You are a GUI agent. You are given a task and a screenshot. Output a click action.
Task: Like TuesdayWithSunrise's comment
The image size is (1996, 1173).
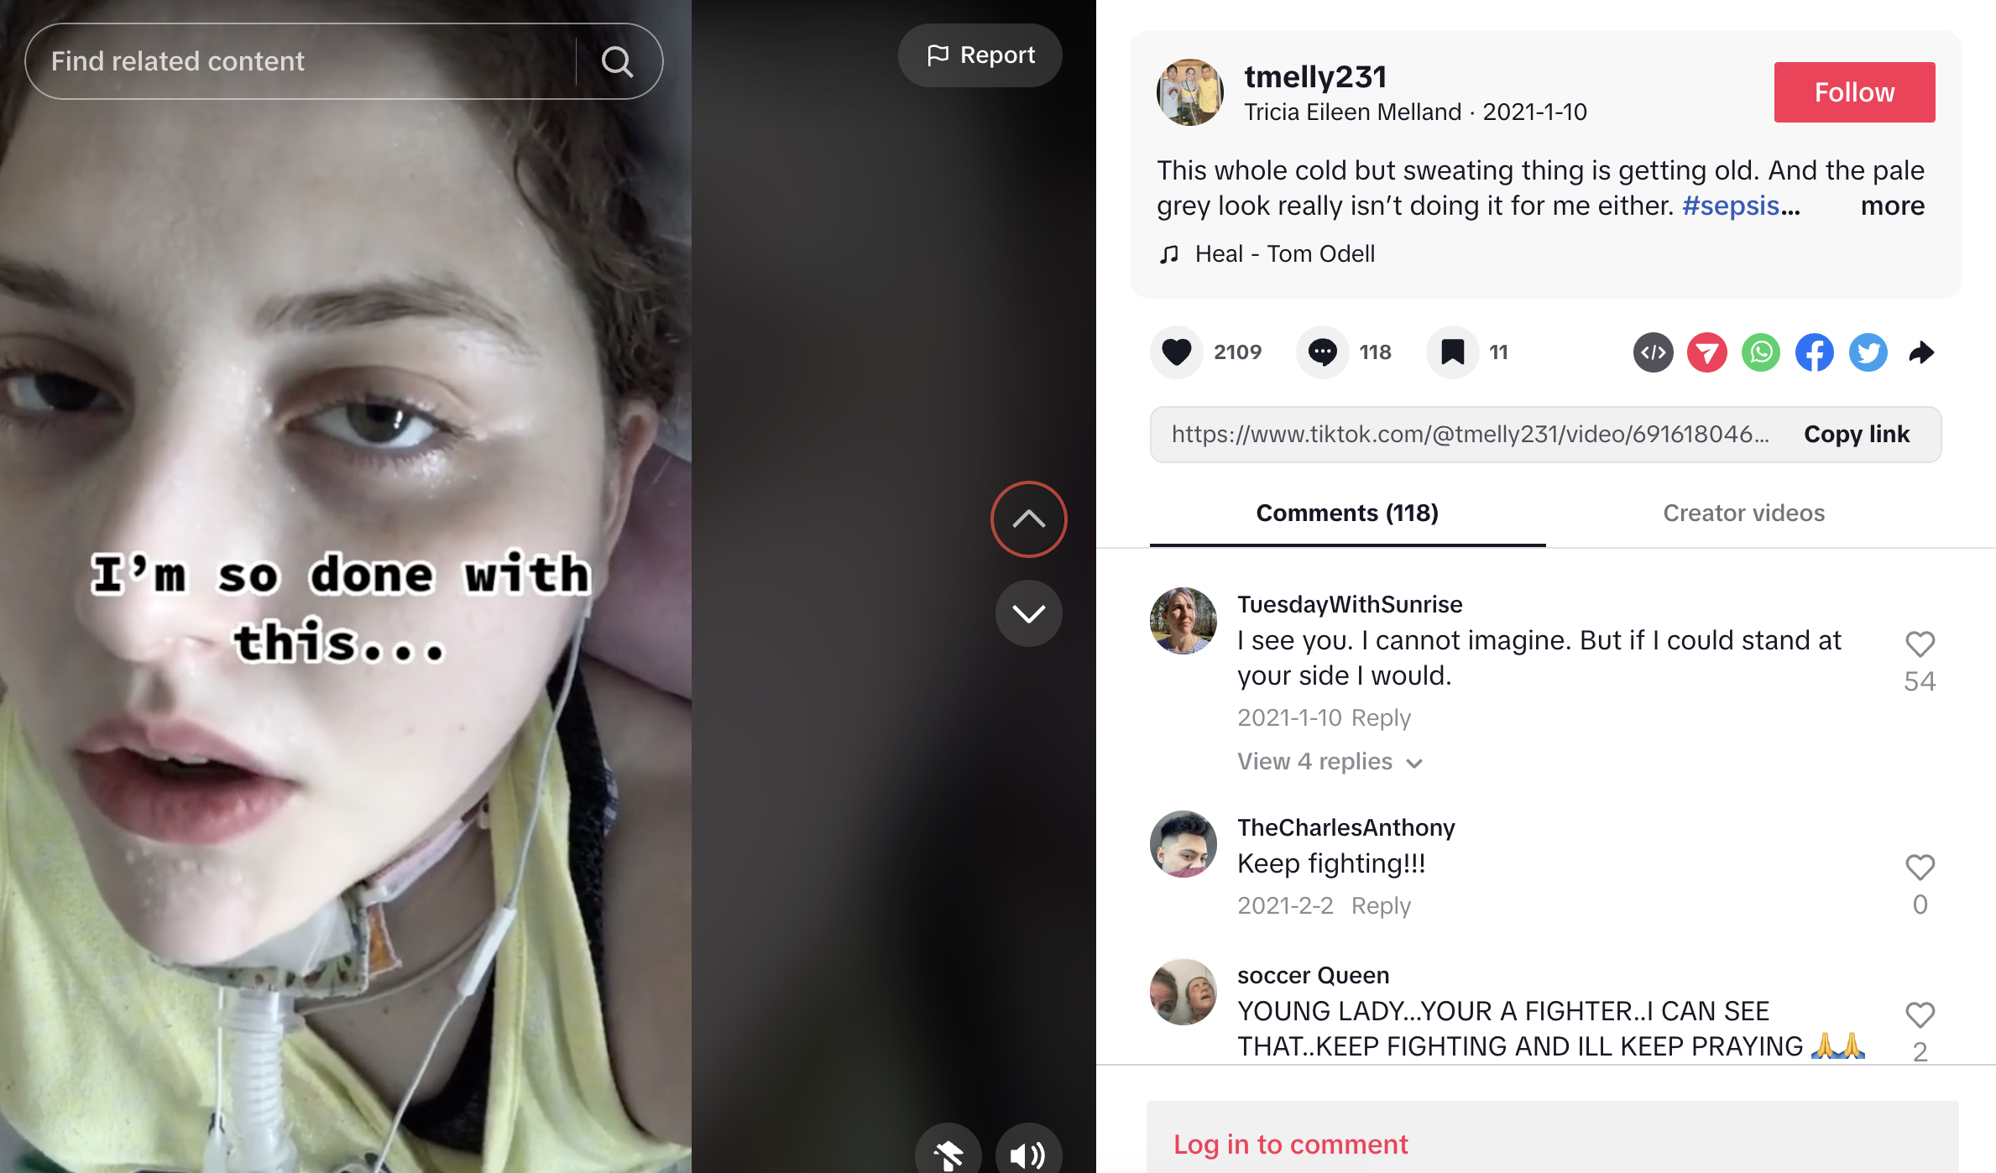click(1920, 644)
